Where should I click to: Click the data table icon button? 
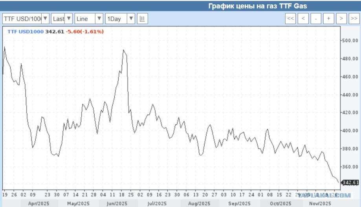(142, 18)
